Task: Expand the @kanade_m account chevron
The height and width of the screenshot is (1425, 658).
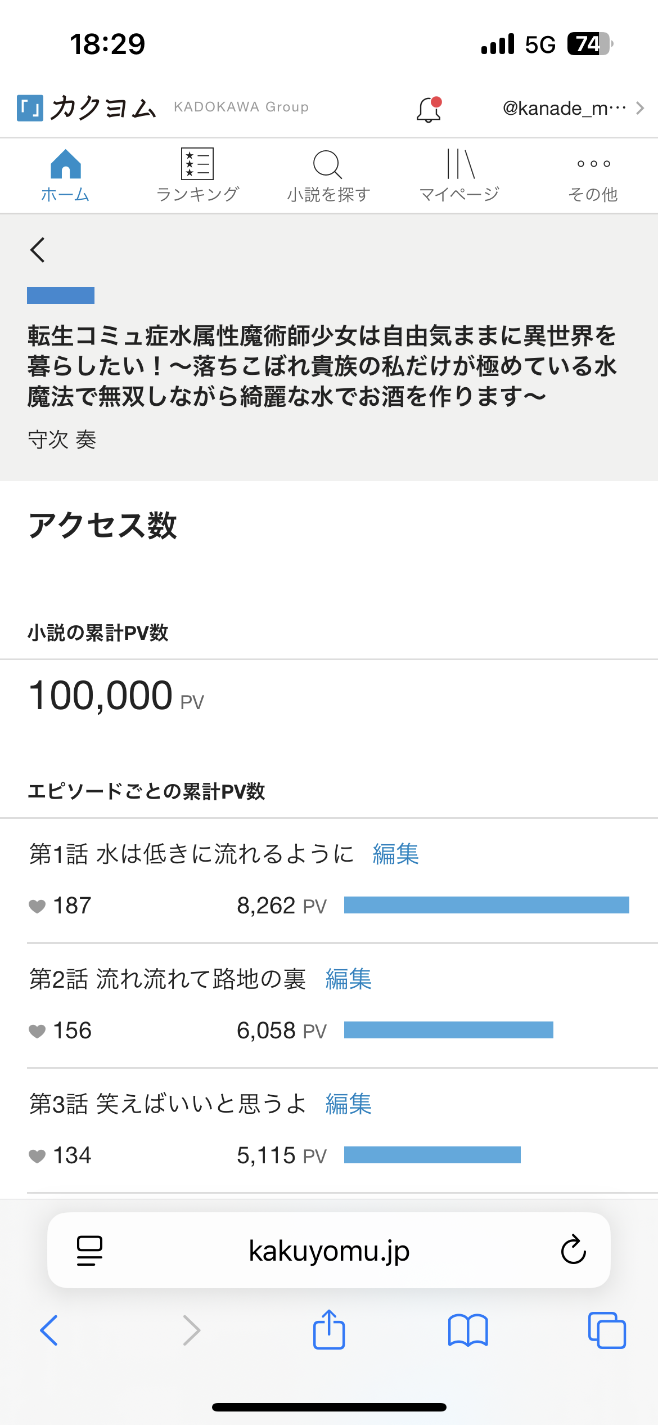Action: point(640,108)
